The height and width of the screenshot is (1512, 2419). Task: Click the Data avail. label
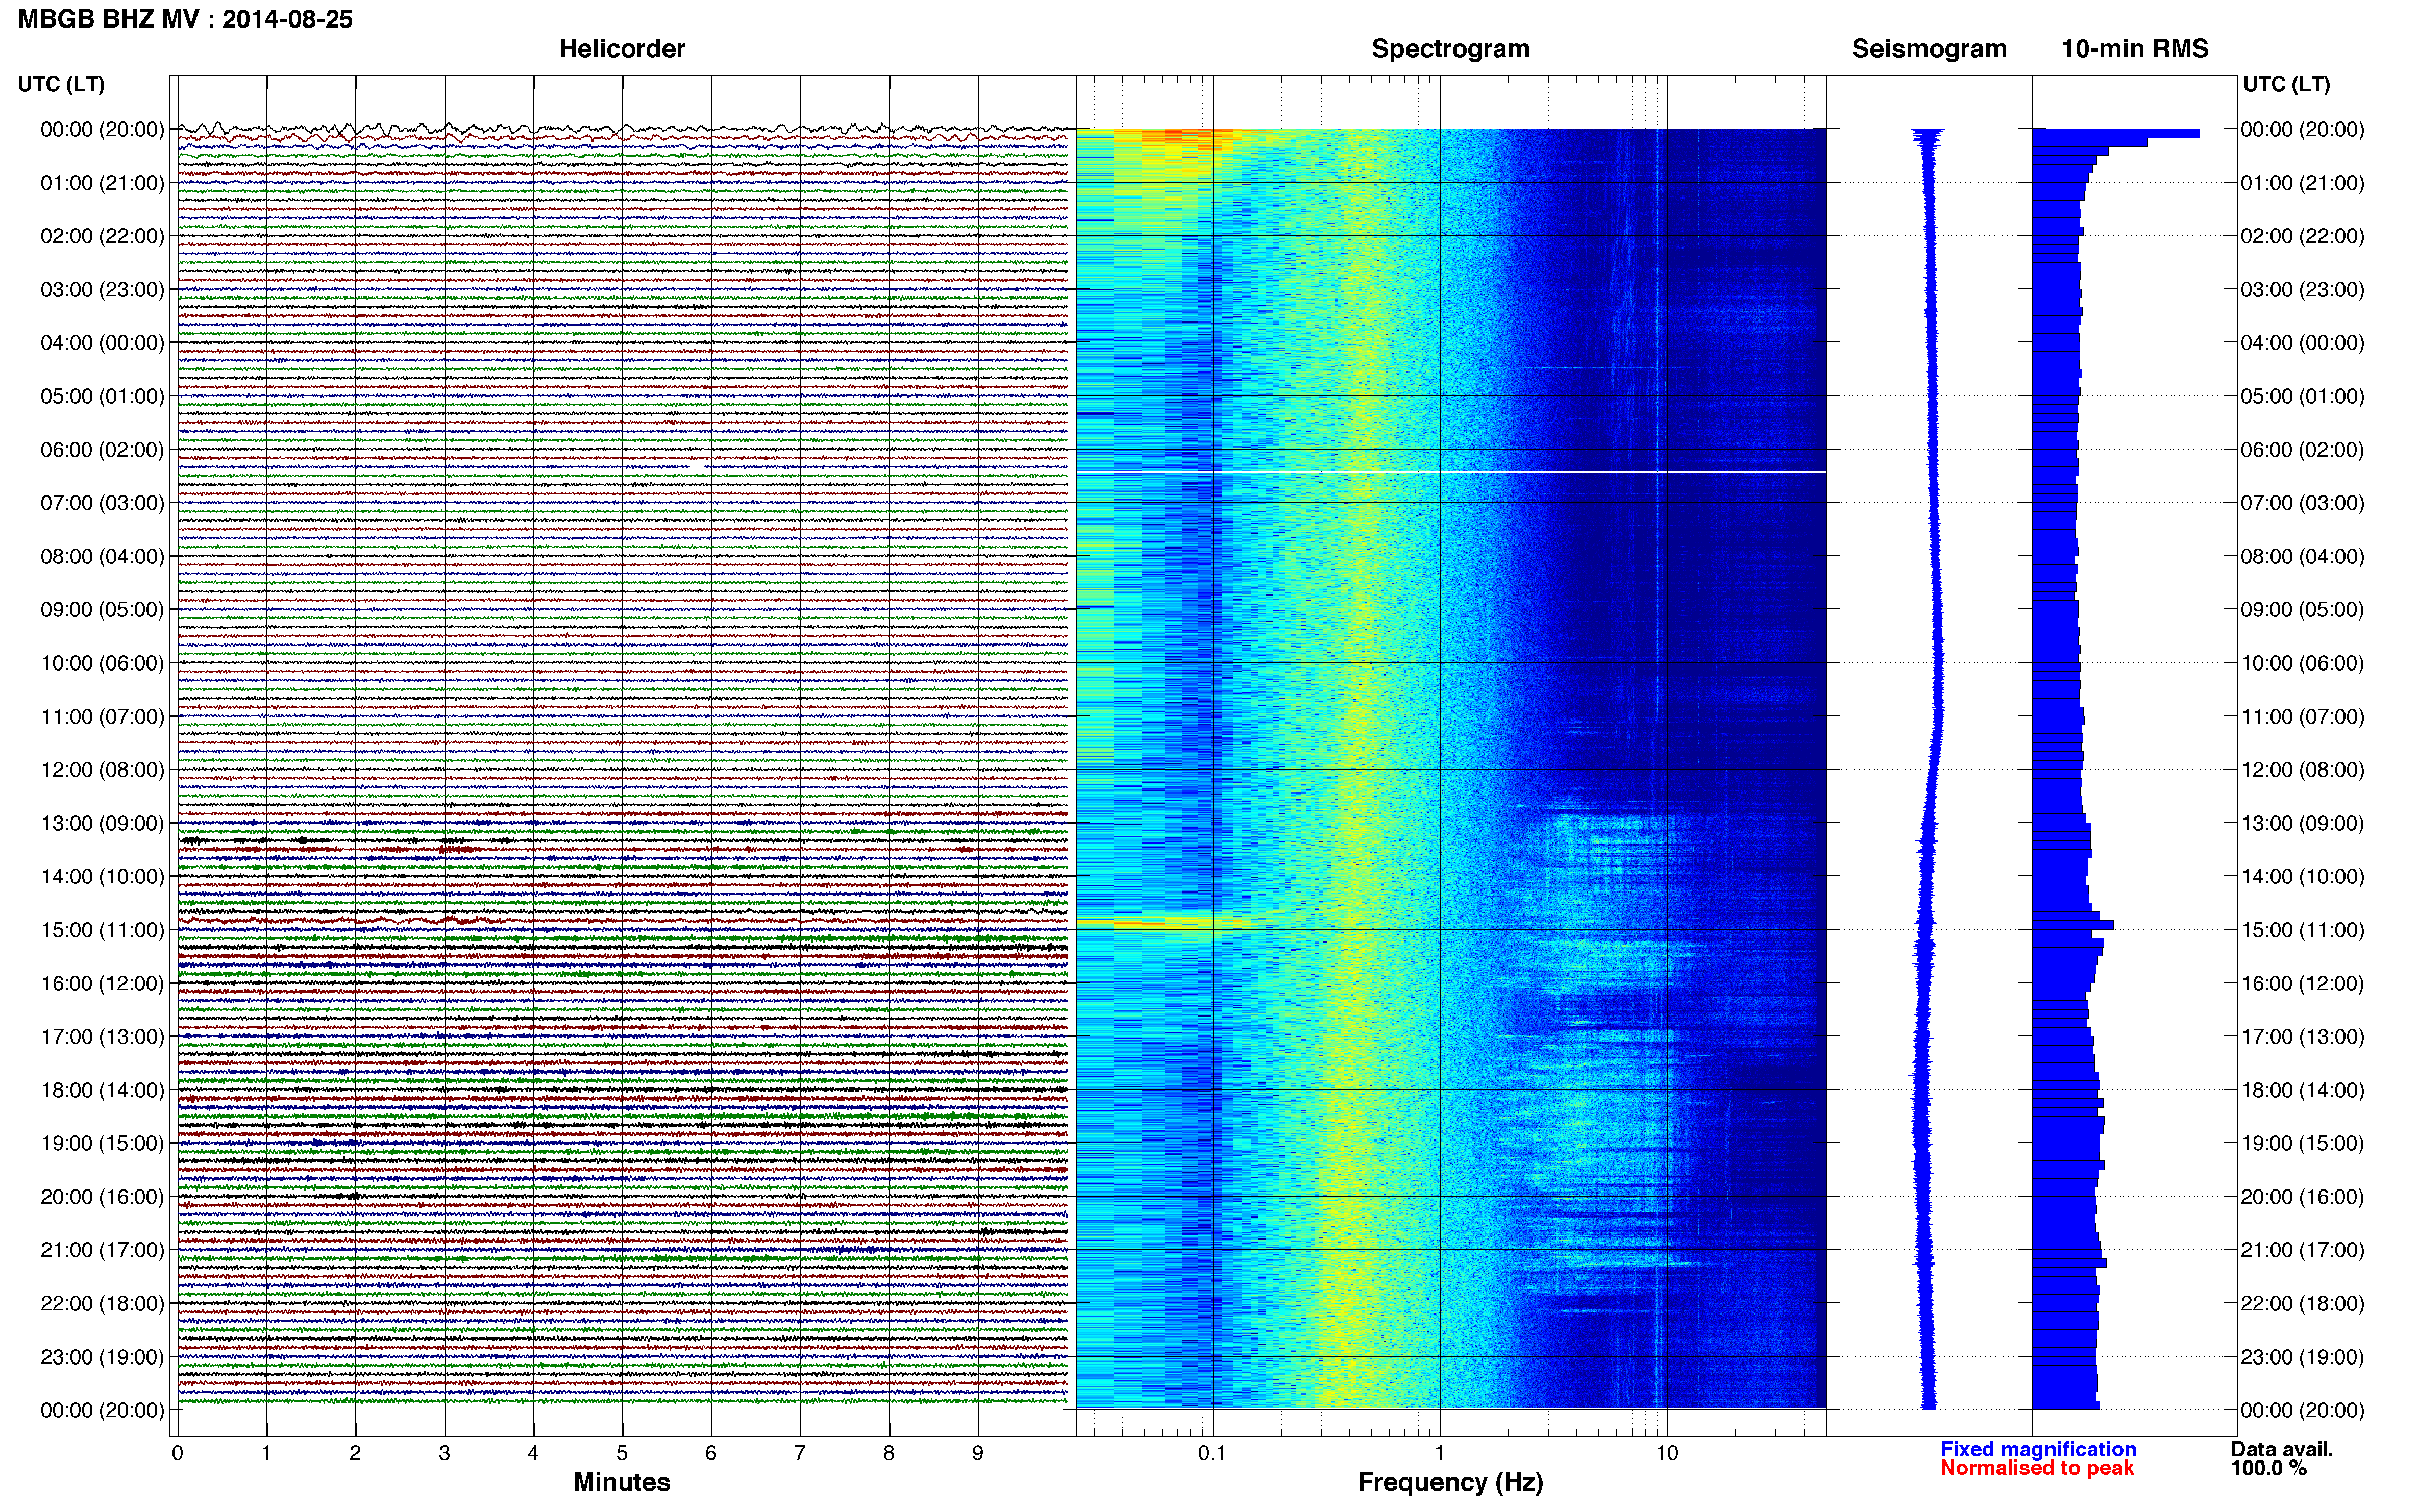click(2282, 1449)
